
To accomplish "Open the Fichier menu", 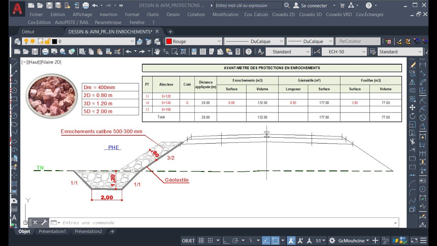I will (x=36, y=14).
